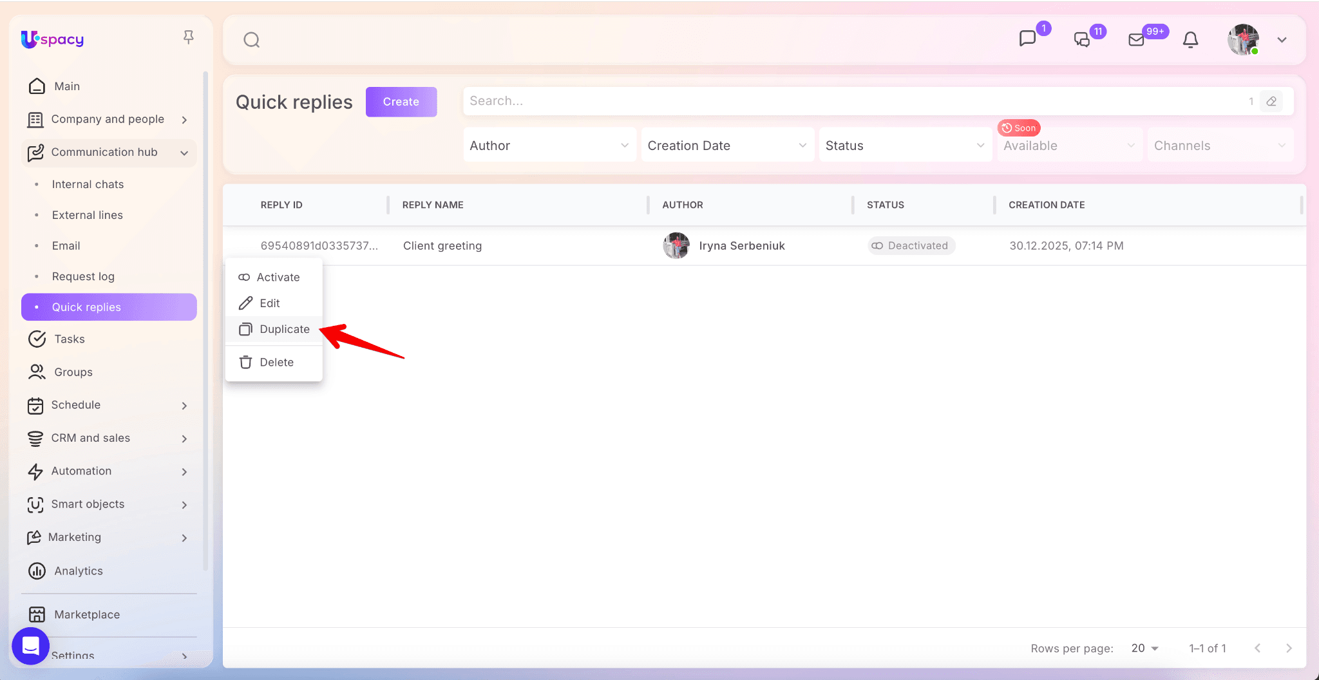Click the clear filters eraser icon

tap(1271, 101)
